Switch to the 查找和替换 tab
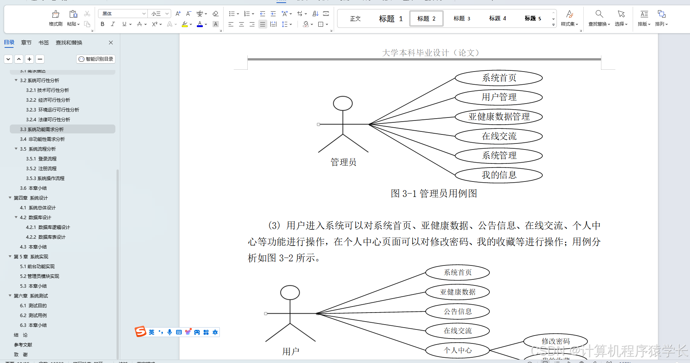Screen dimensions: 690x363 (69, 43)
